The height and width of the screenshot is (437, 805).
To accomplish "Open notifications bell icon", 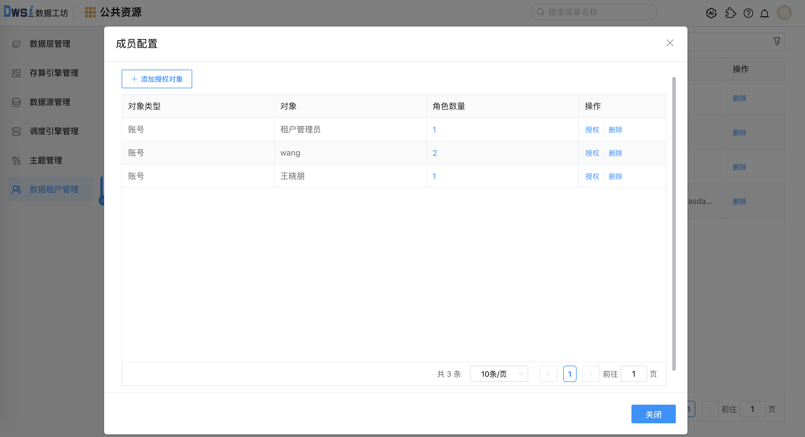I will tap(764, 14).
